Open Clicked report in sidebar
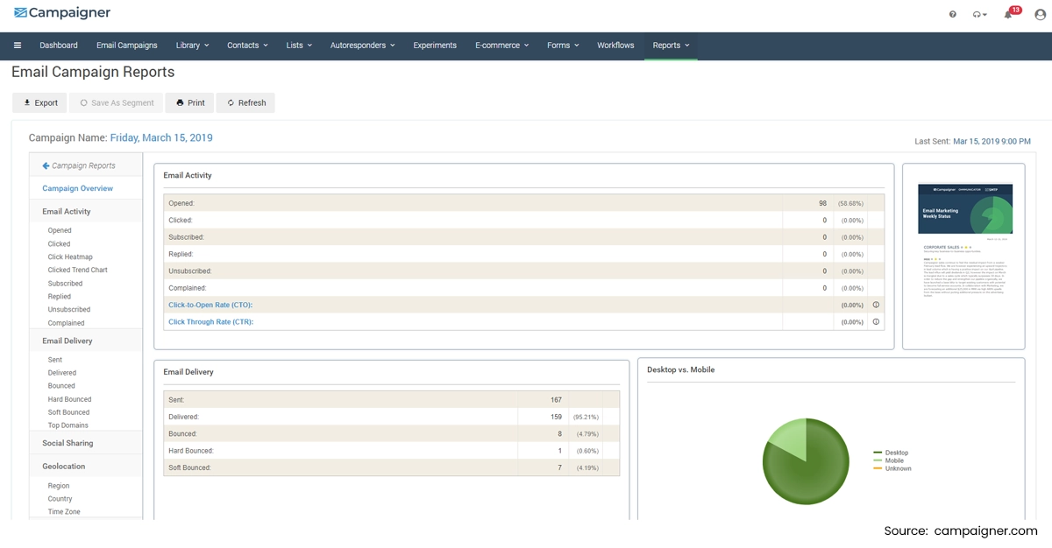Viewport: 1052px width, 548px height. (x=59, y=244)
